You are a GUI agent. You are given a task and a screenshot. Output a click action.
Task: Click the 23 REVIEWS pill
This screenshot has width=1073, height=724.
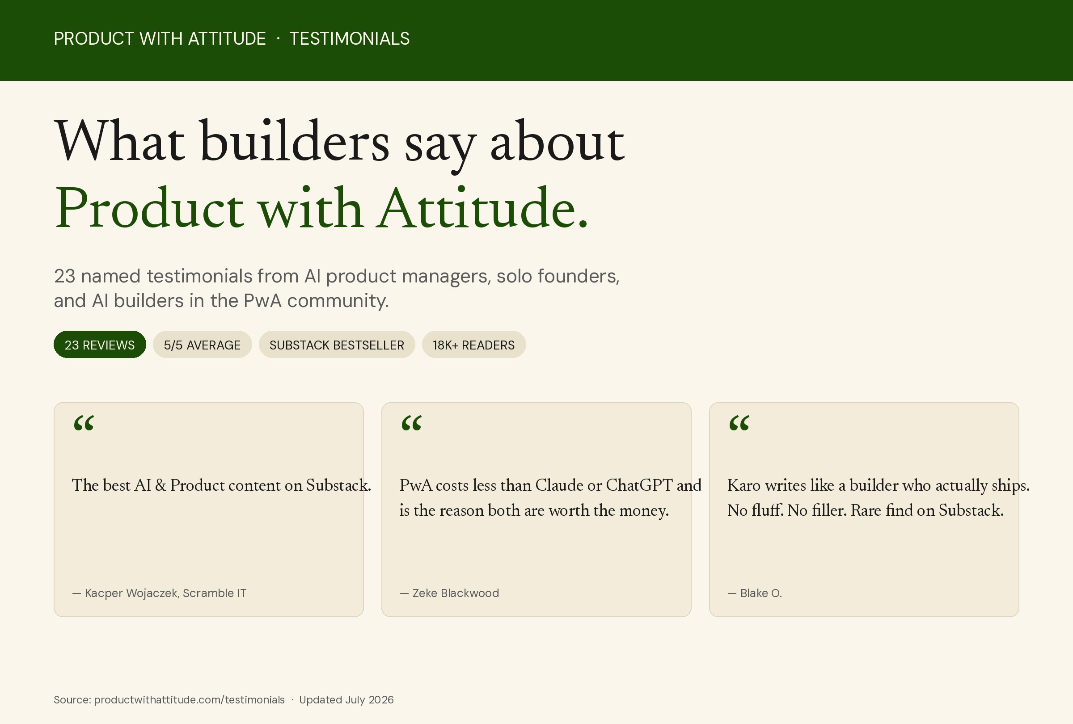pyautogui.click(x=100, y=344)
